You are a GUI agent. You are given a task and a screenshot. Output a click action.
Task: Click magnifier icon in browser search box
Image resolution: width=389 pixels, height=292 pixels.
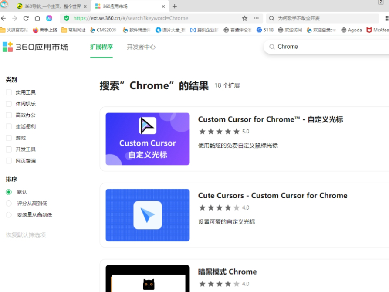(x=272, y=18)
